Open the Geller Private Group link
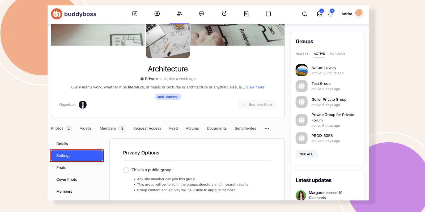The width and height of the screenshot is (425, 212). pos(329,100)
